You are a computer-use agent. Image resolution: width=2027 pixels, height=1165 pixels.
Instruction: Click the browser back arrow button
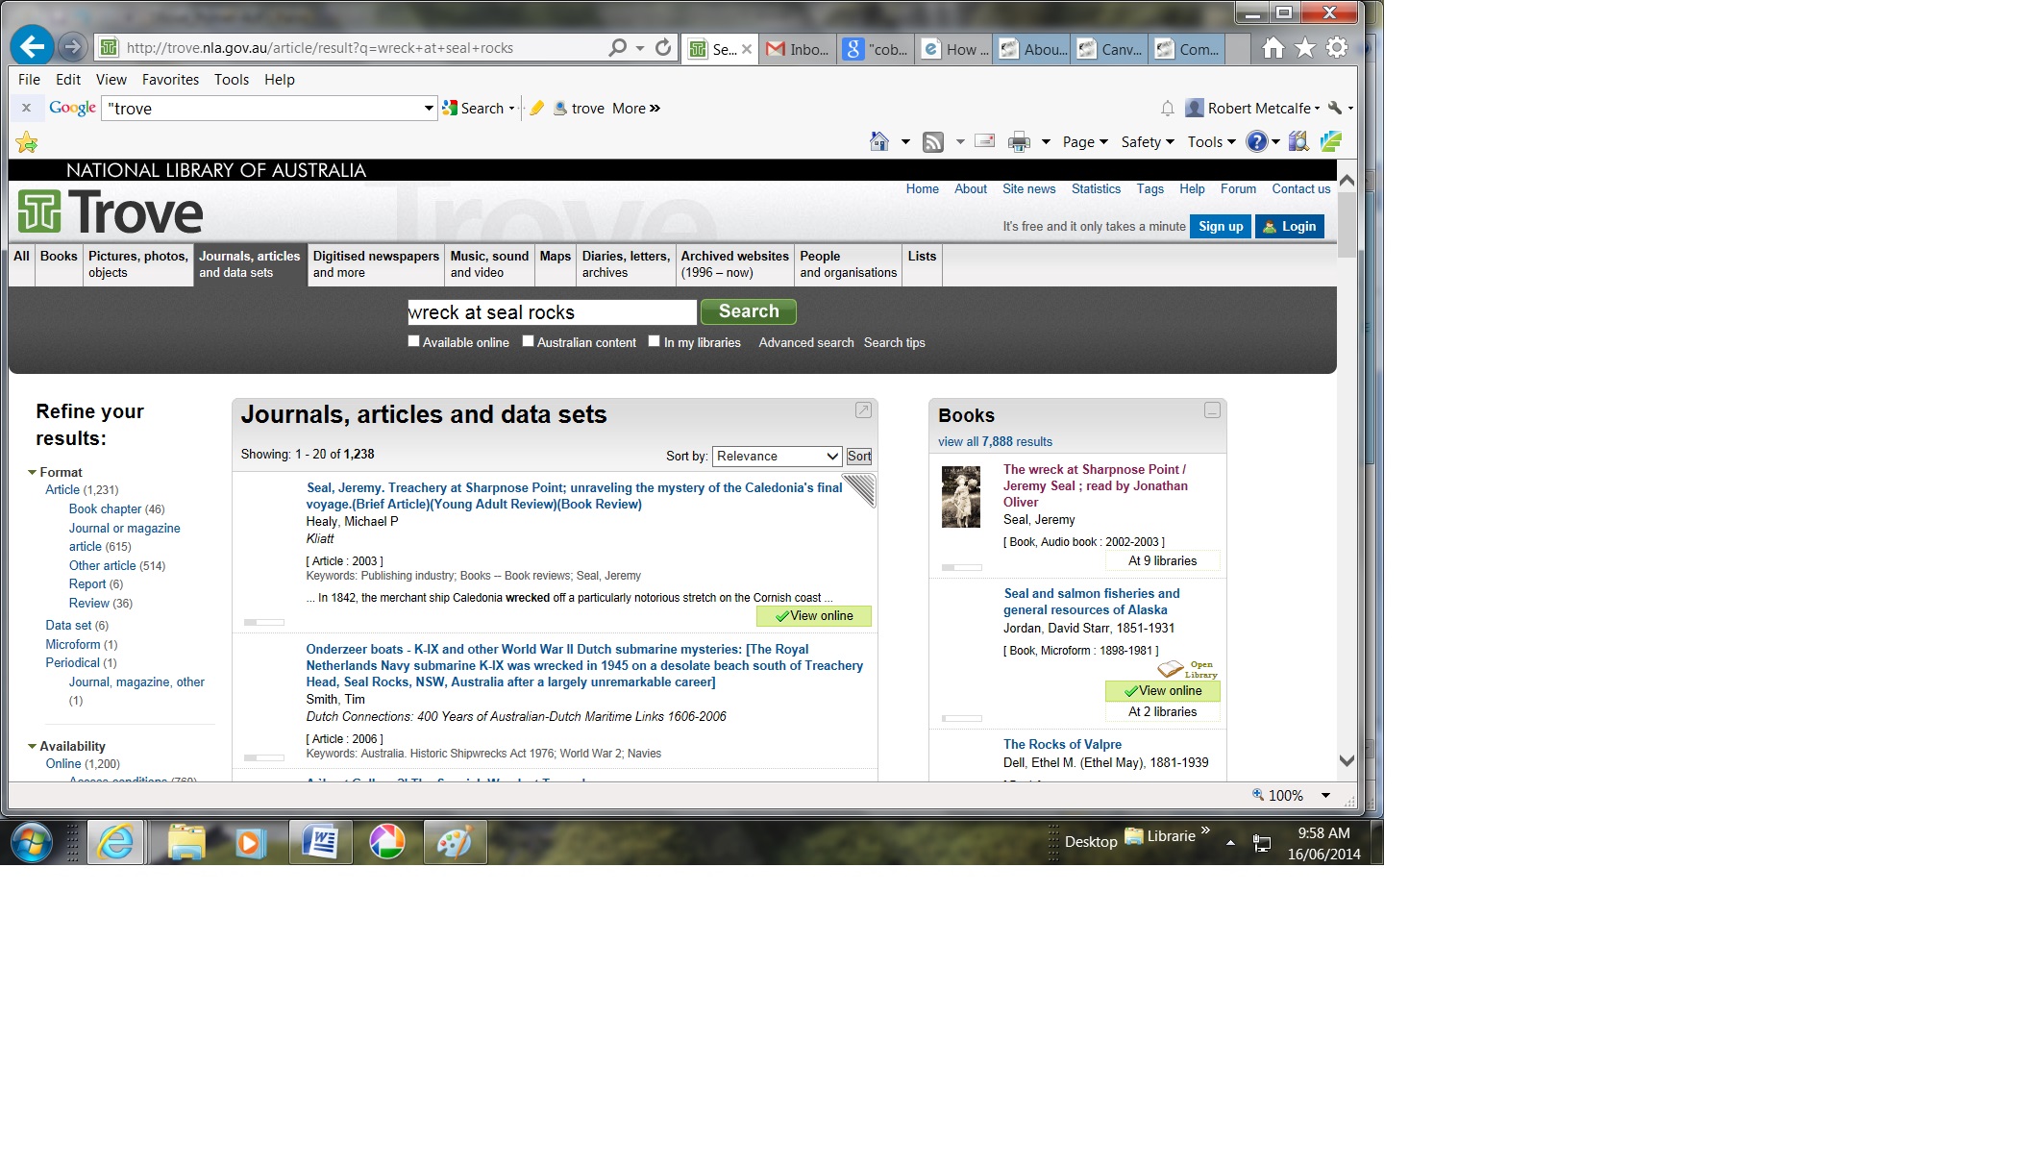click(x=32, y=46)
